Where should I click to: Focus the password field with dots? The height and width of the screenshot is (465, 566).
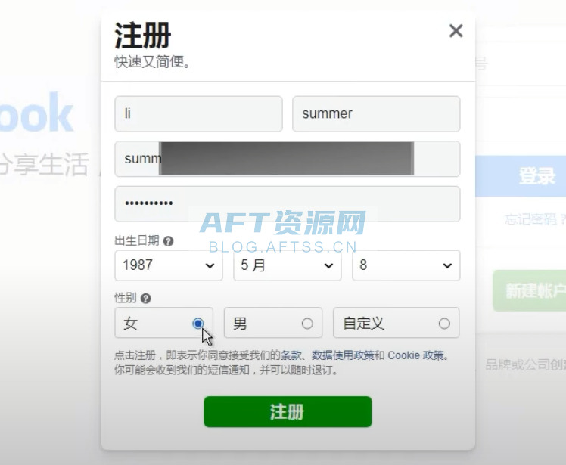[x=288, y=204]
